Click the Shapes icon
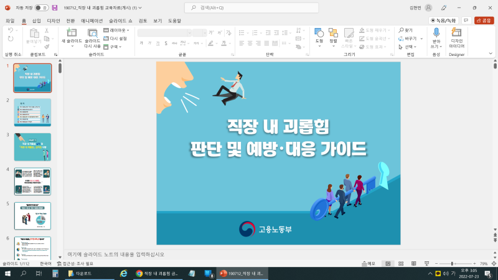498x280 pixels. pyautogui.click(x=319, y=33)
